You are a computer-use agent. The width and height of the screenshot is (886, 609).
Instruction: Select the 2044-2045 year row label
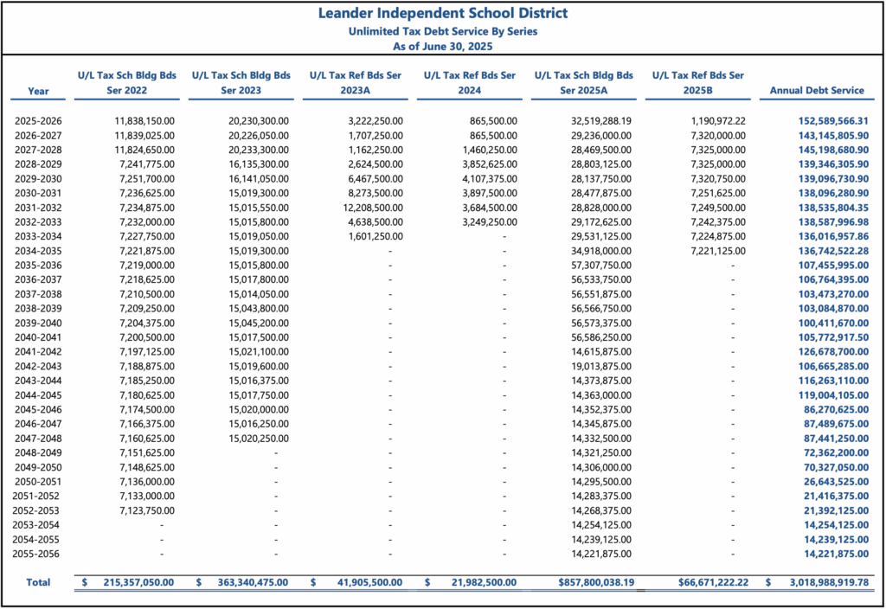click(x=38, y=394)
